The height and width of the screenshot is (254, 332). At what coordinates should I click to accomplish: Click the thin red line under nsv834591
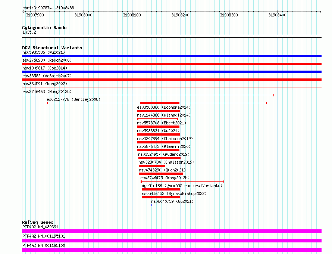pos(172,87)
